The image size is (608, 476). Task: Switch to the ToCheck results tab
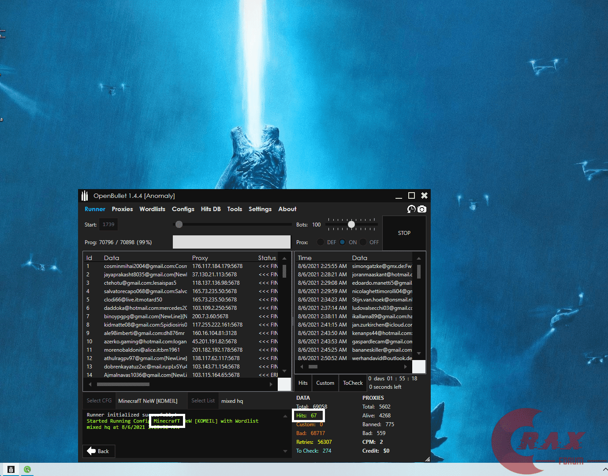click(x=352, y=383)
